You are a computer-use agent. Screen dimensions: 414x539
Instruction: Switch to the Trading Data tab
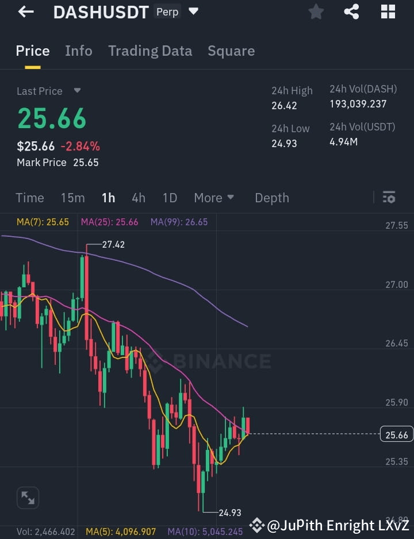[150, 51]
